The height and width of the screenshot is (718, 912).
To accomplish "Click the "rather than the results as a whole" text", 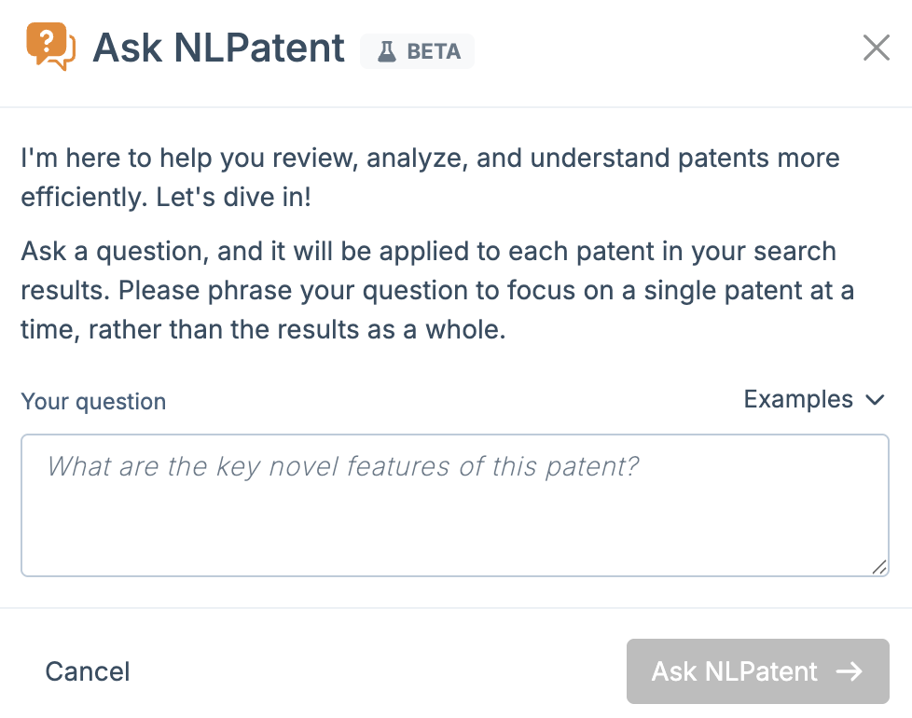I will (x=297, y=331).
